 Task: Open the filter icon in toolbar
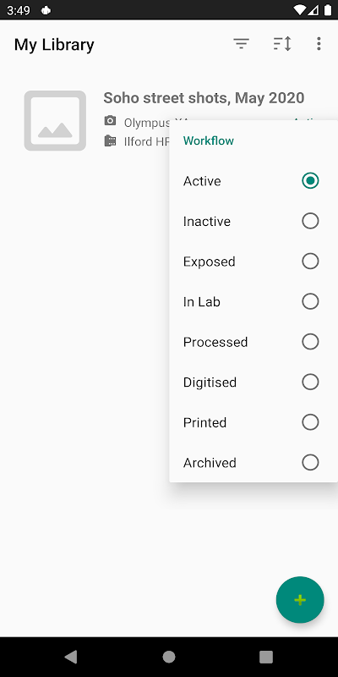242,44
